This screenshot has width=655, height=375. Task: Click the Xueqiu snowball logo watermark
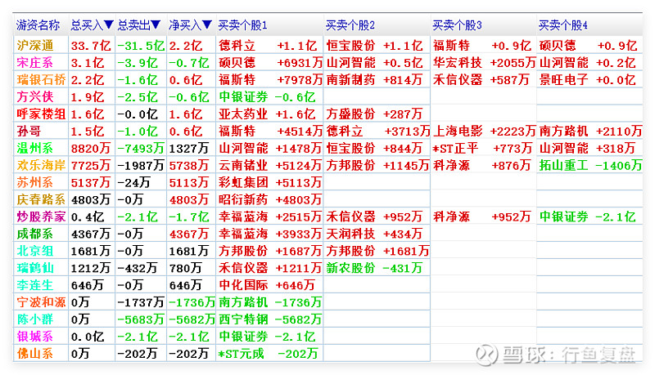coord(490,354)
